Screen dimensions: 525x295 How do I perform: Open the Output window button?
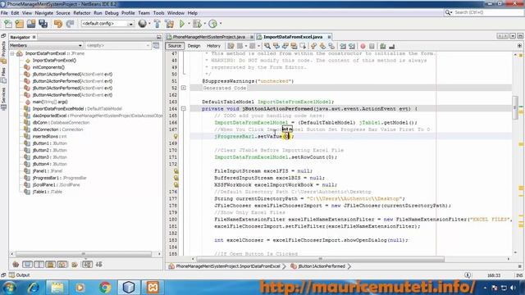pyautogui.click(x=20, y=275)
